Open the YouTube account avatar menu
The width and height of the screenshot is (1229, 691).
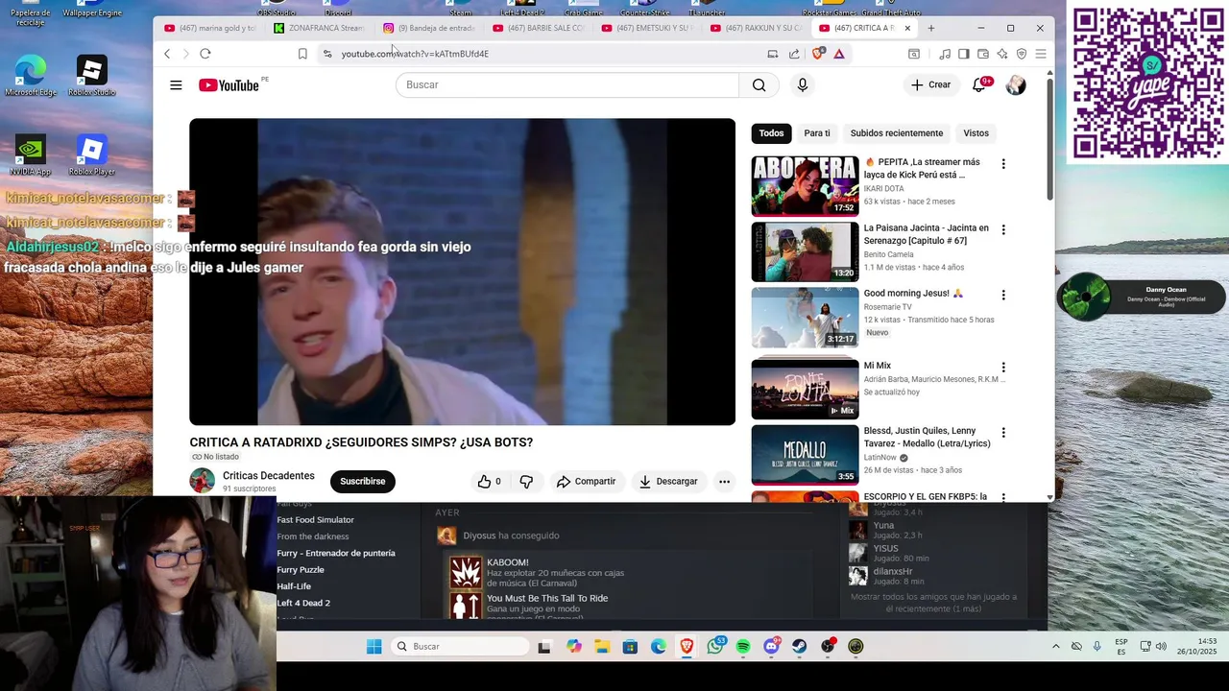click(x=1016, y=85)
